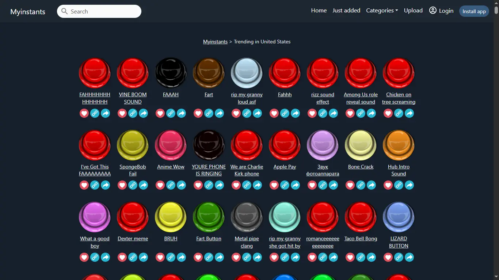499x280 pixels.
Task: Copy link for We are Charlie Kirk phone
Action: (247, 185)
